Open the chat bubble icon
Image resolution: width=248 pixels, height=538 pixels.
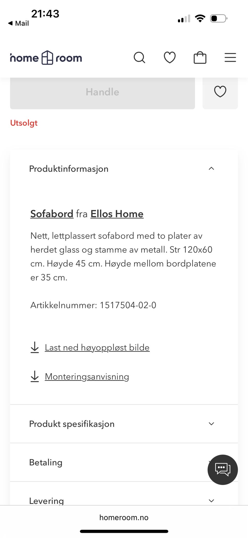[223, 470]
